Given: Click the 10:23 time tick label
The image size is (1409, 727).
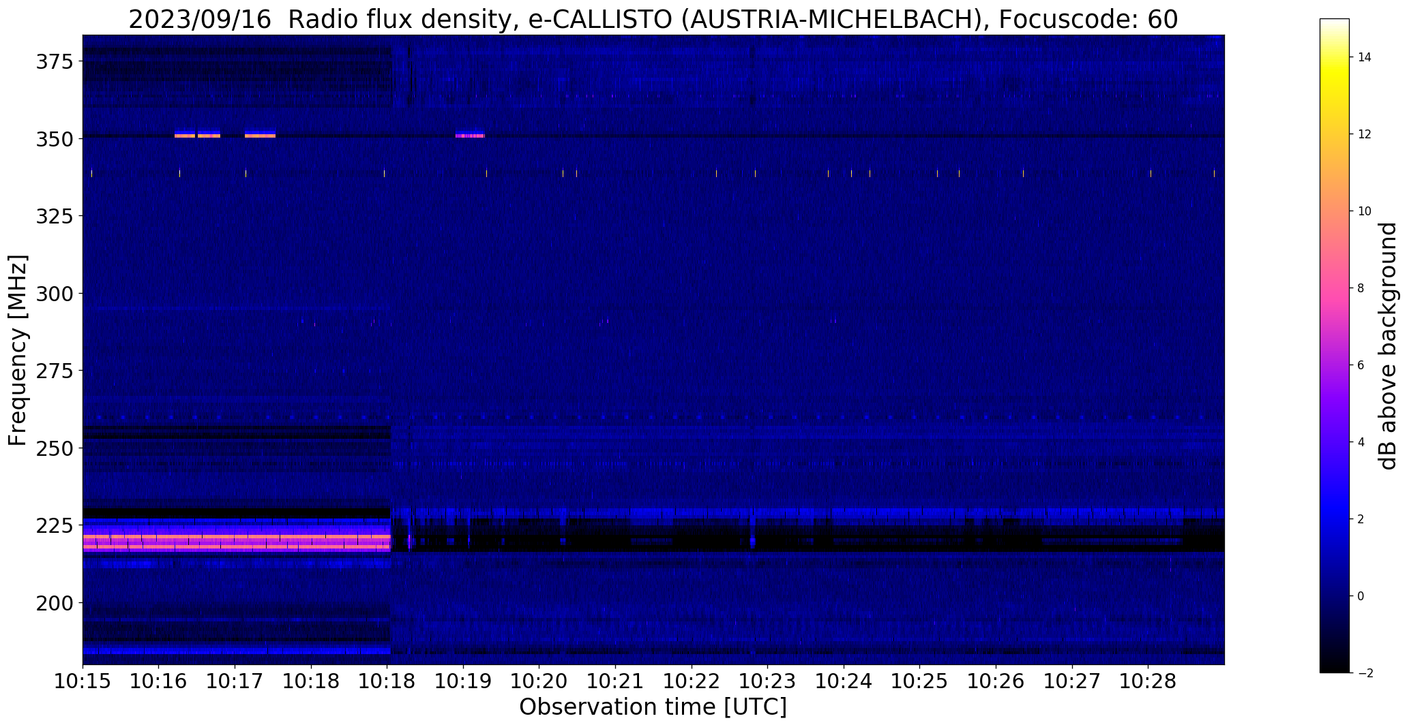Looking at the screenshot, I should pyautogui.click(x=768, y=681).
